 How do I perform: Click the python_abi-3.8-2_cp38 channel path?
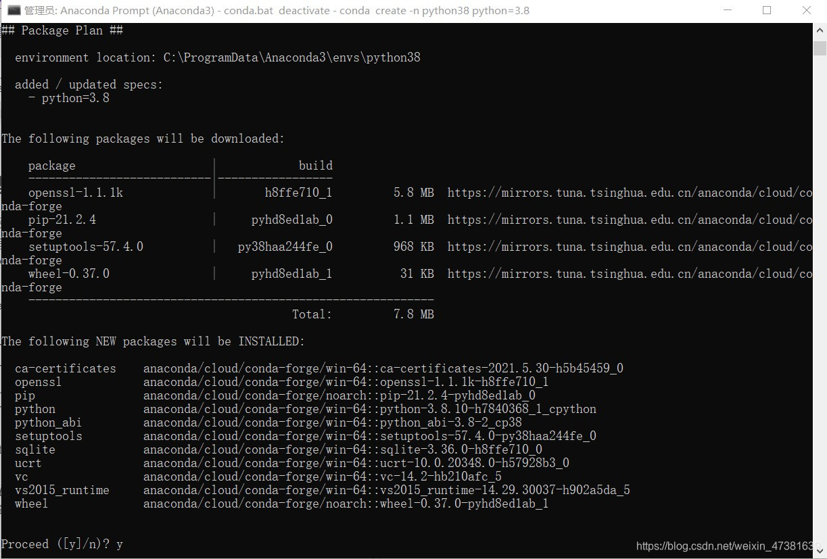pos(333,422)
